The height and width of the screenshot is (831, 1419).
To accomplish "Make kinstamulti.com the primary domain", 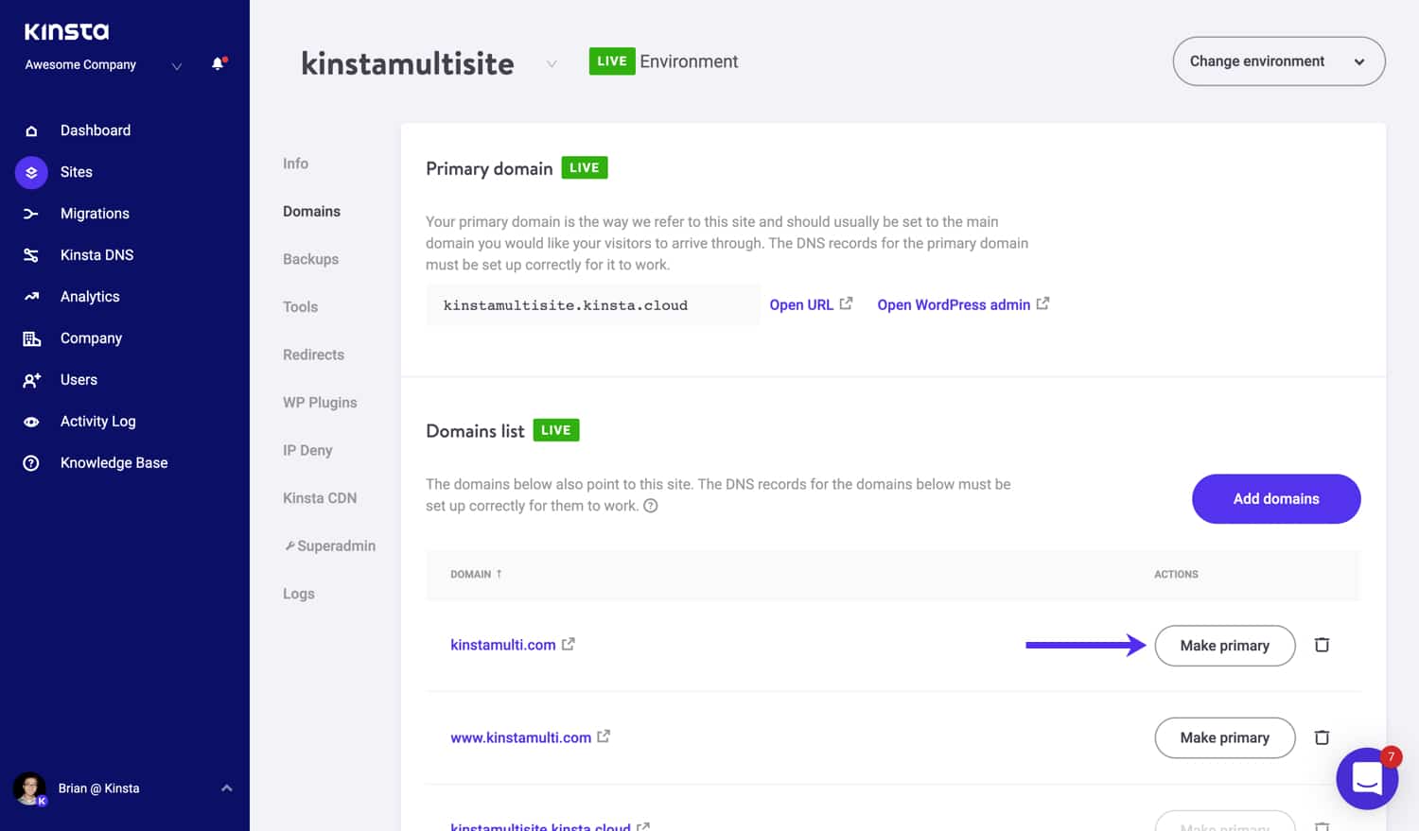I will pos(1225,646).
